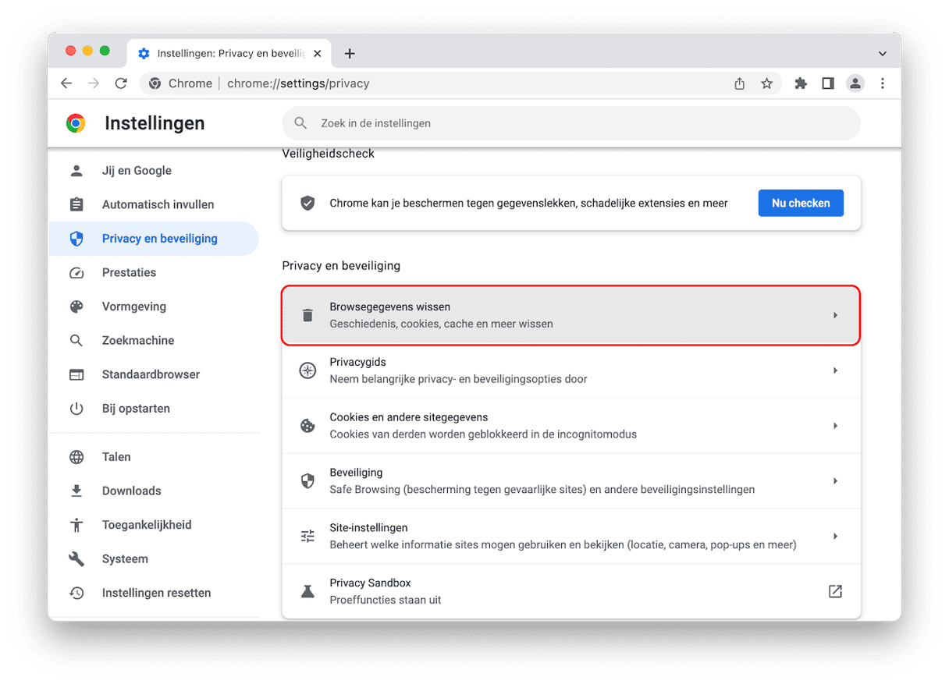Expand Cookies en andere sitegegevens arrow

[x=835, y=426]
